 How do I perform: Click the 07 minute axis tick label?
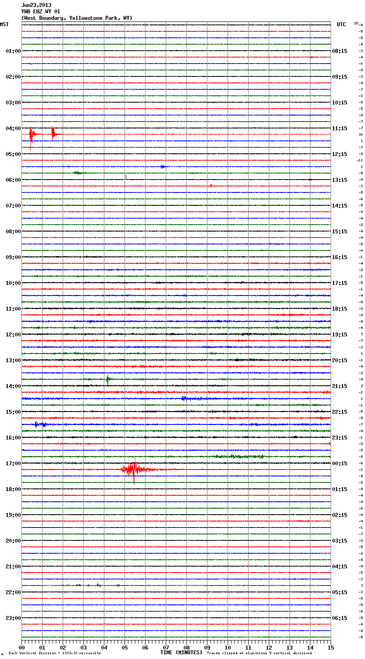click(x=166, y=647)
